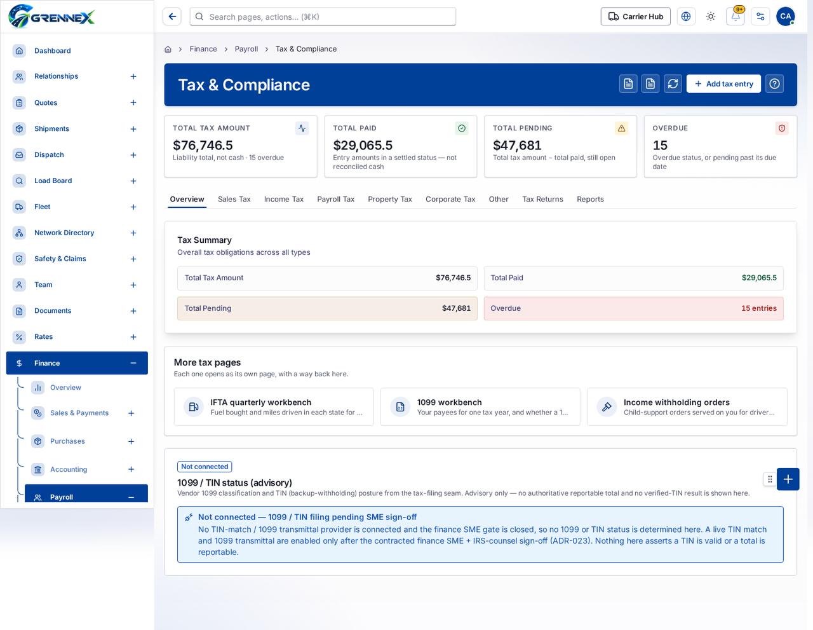The width and height of the screenshot is (813, 630).
Task: Open the settings sliders icon in top bar
Action: tap(760, 17)
